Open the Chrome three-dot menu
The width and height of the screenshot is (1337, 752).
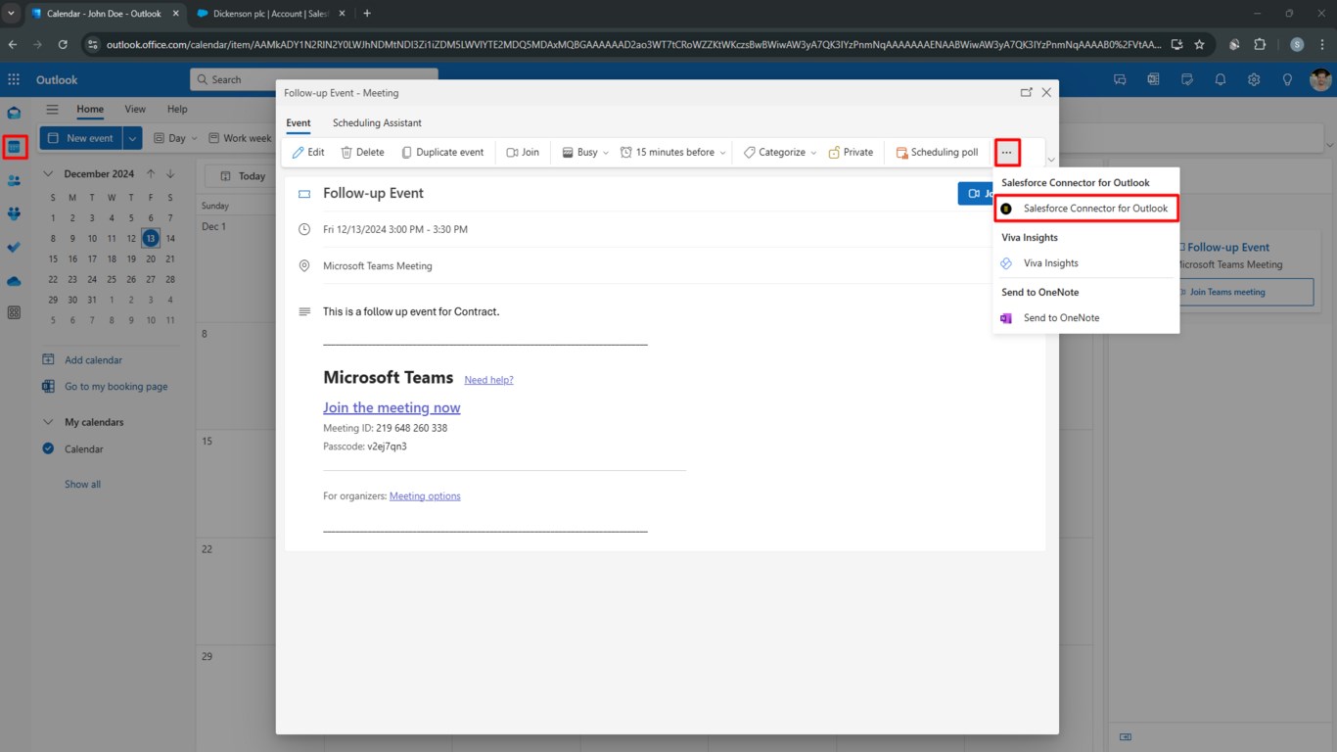[x=1322, y=45]
